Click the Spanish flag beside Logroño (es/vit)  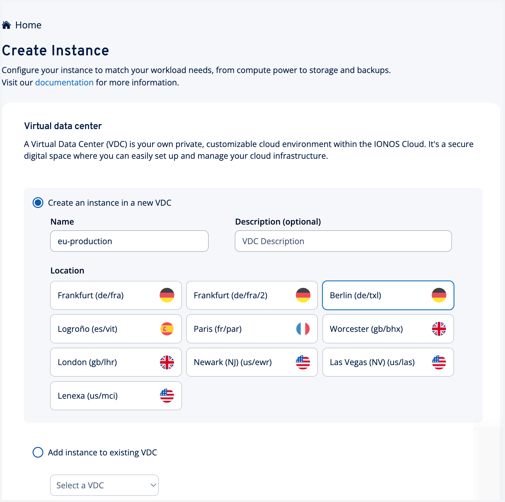167,329
